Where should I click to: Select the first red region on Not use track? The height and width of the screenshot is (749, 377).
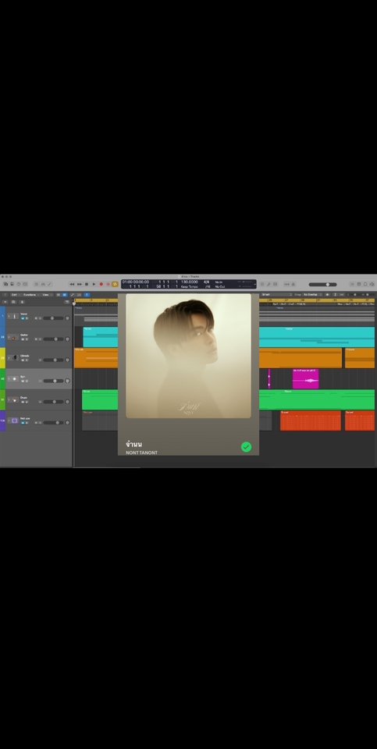[311, 421]
